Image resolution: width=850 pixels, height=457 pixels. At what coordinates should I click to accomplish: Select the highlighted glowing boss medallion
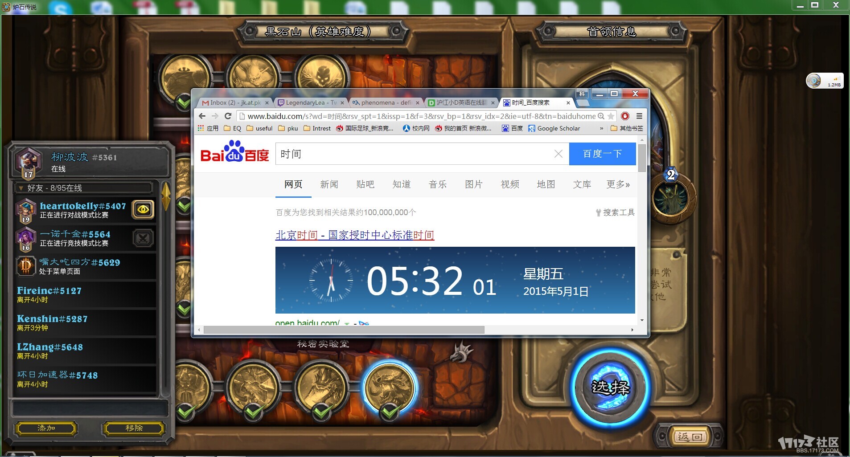[x=389, y=388]
